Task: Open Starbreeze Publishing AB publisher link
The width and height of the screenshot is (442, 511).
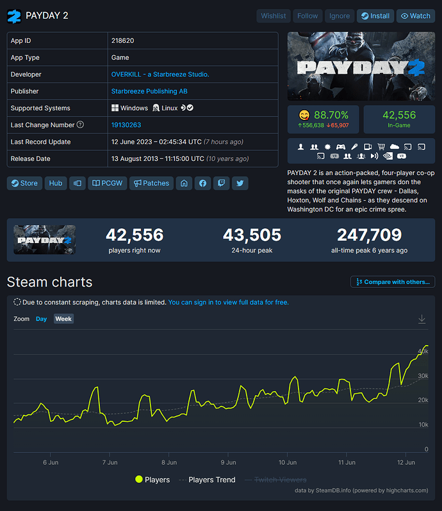Action: pos(149,91)
